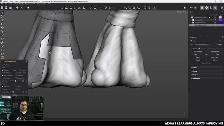
Task: Select the highlighted mesh row in the Scene panel
Action: pos(206,25)
